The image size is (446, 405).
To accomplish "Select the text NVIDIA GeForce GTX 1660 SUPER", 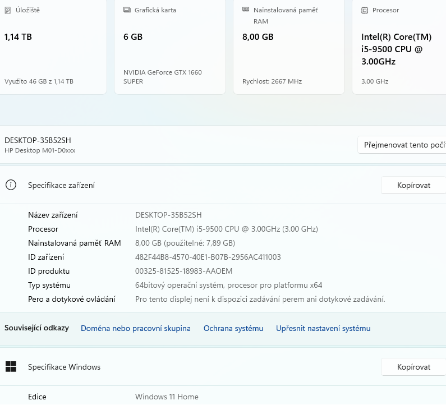I will pos(163,77).
